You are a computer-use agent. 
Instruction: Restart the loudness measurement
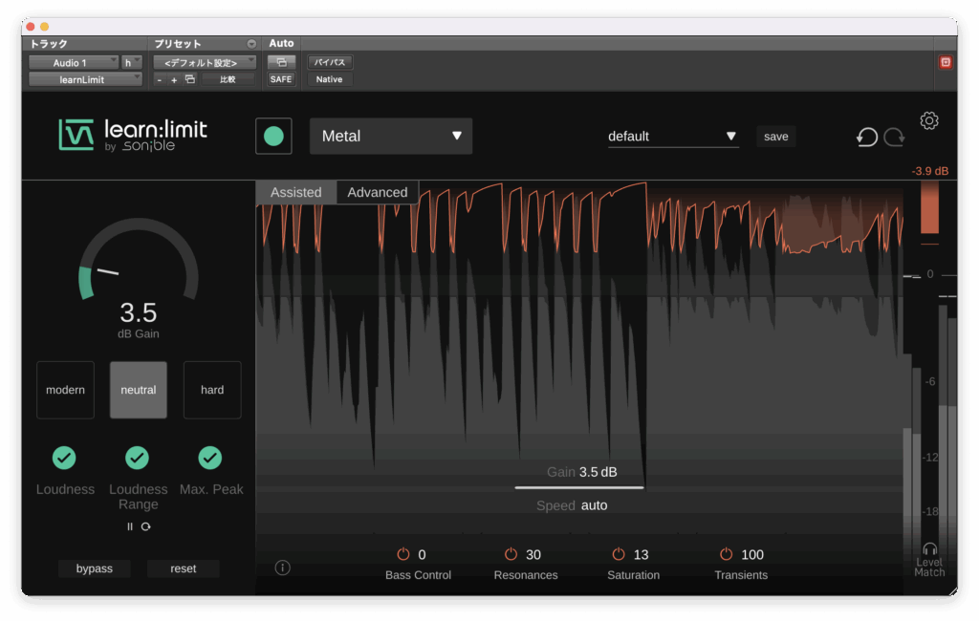tap(146, 526)
